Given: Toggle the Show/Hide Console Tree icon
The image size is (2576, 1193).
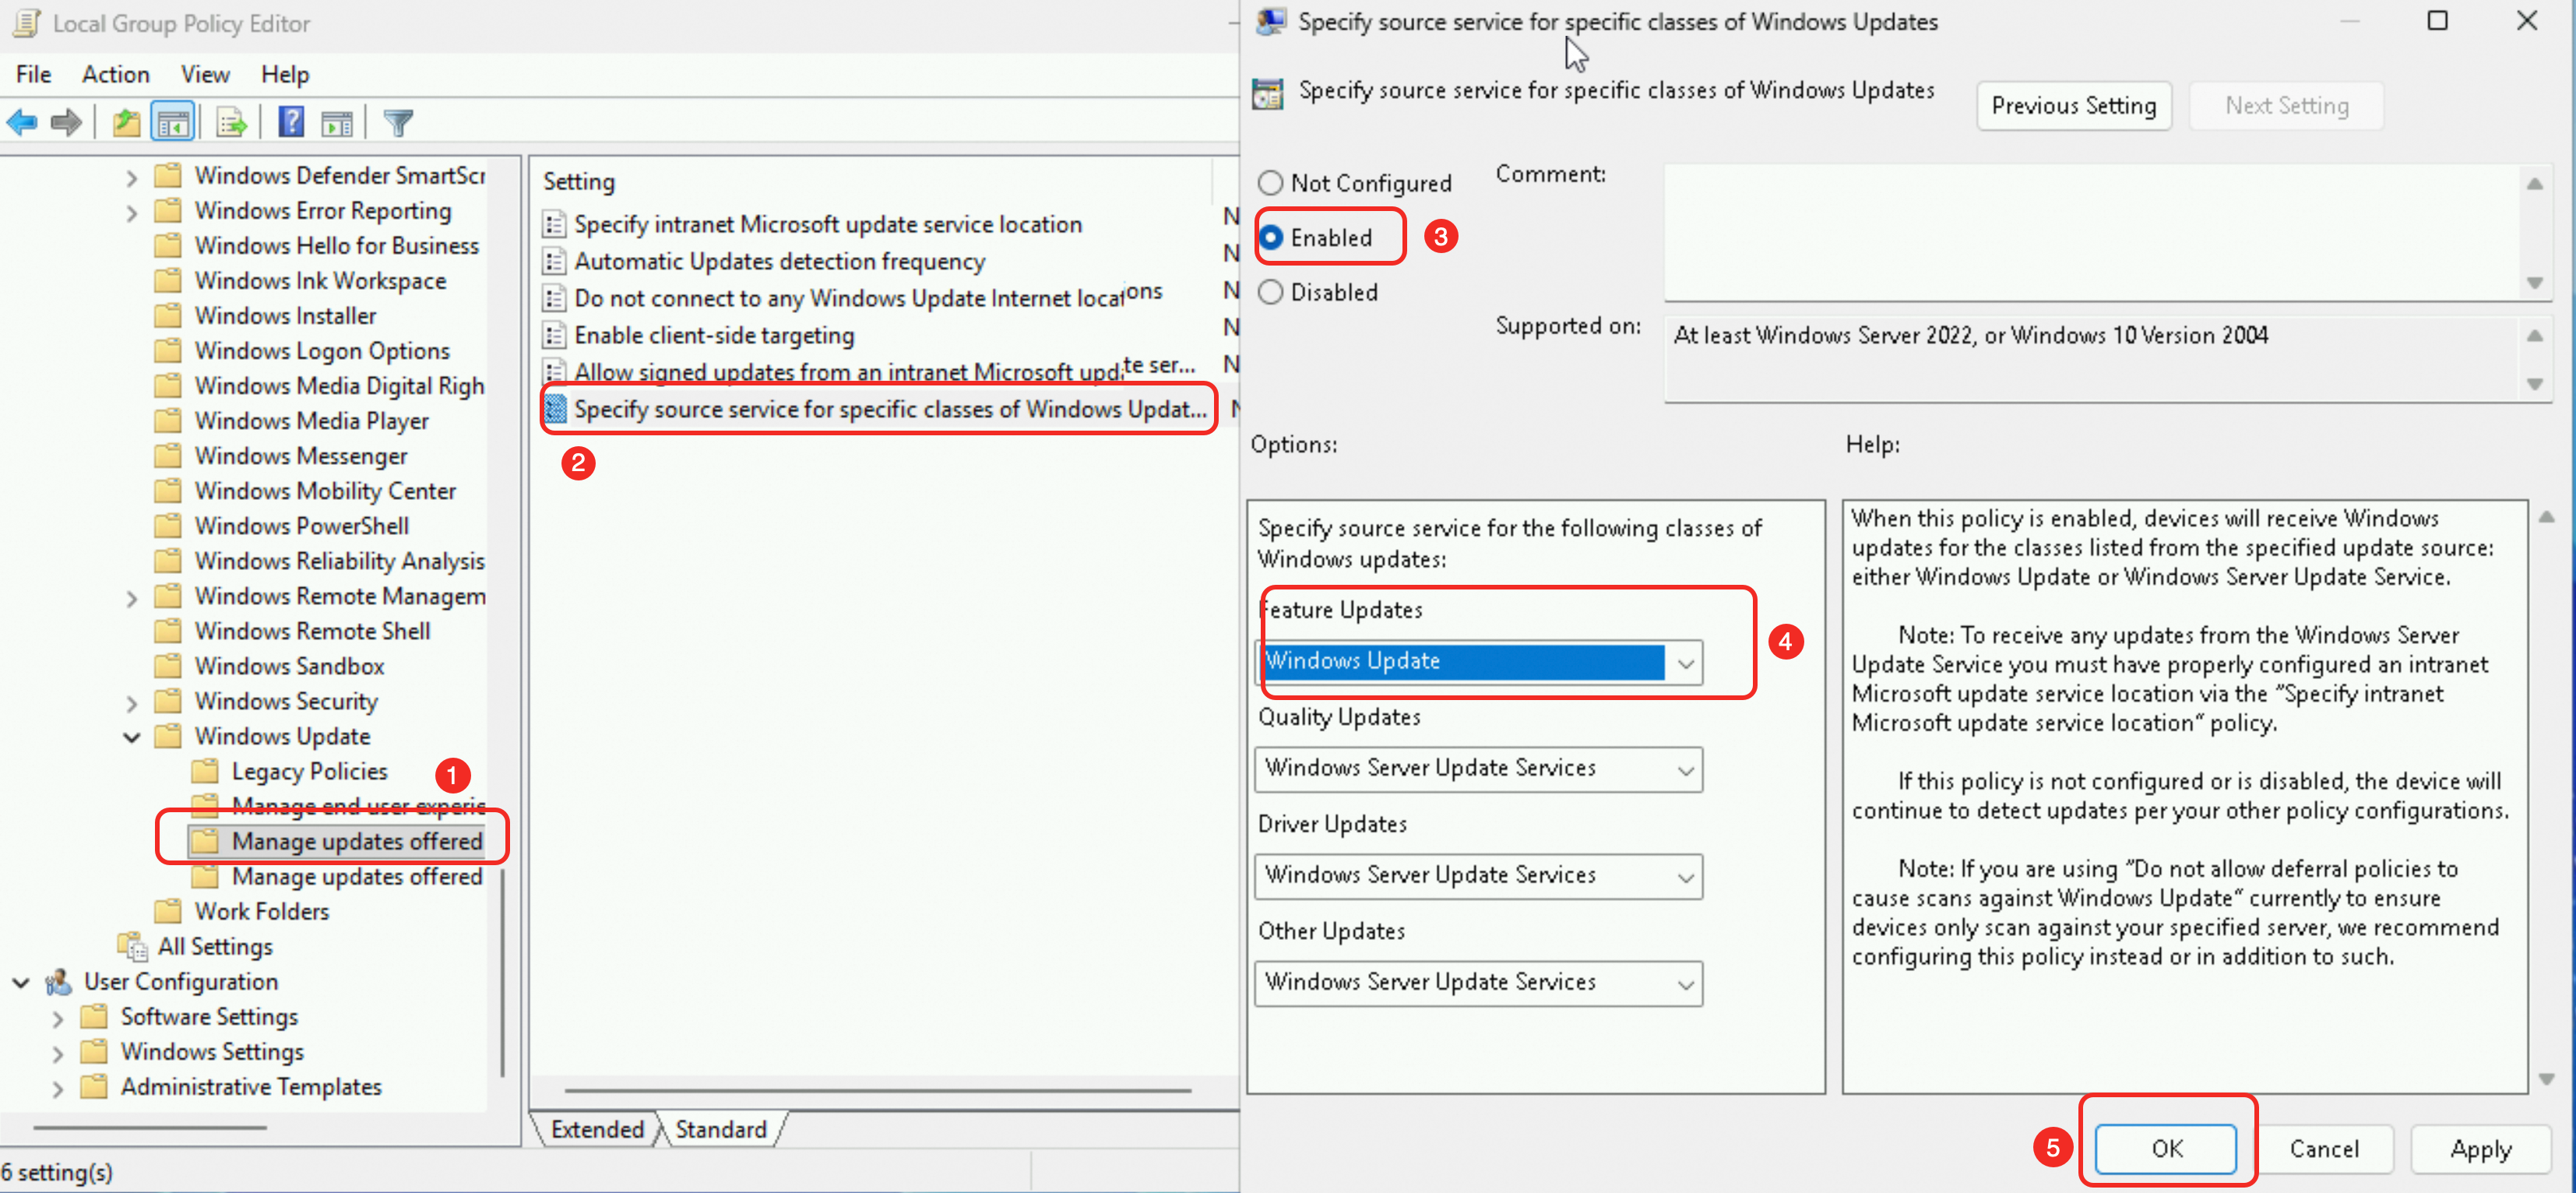Looking at the screenshot, I should click(x=172, y=123).
